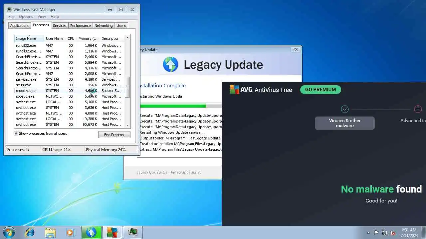426x239 pixels.
Task: Select the spoolsv.exe process row
Action: [69, 91]
